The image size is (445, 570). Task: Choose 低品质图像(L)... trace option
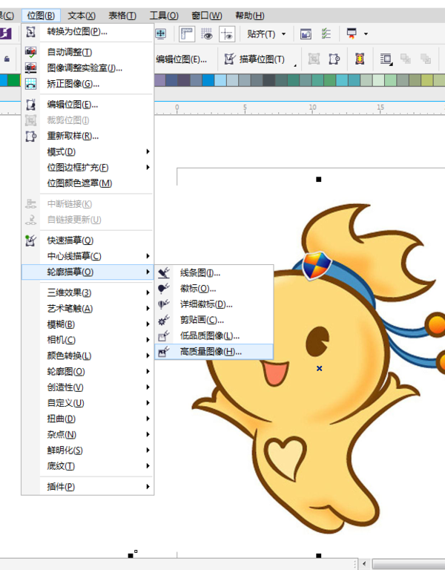(214, 336)
